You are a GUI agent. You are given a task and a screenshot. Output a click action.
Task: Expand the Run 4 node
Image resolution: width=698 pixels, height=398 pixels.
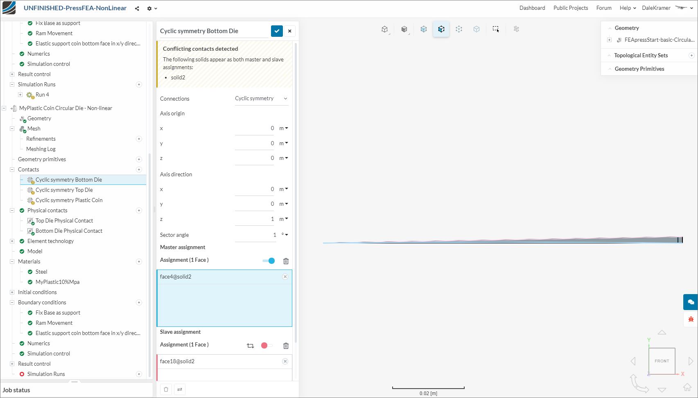click(20, 95)
